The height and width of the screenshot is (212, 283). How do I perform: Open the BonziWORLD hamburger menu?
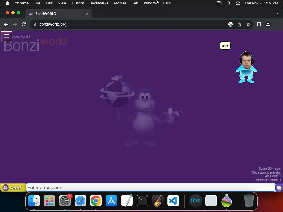coord(7,36)
